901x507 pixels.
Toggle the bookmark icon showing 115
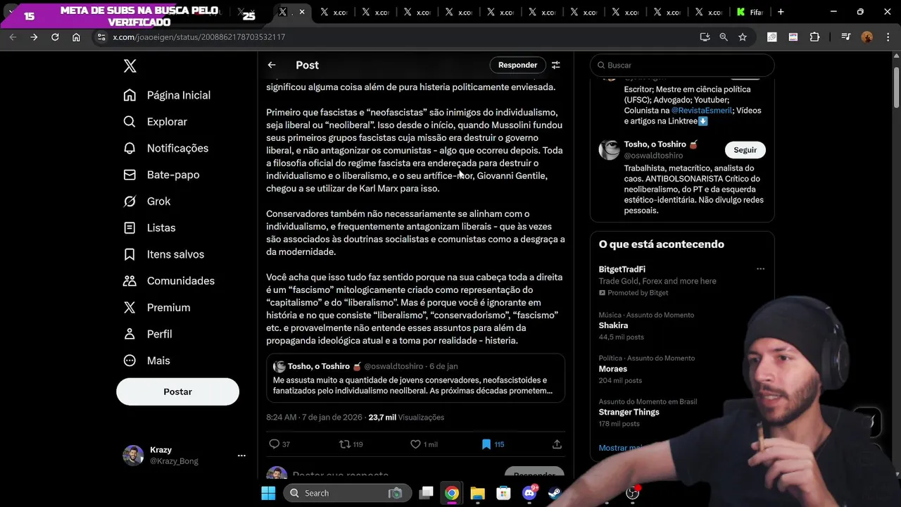tap(486, 444)
